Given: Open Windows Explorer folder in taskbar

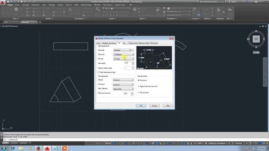Looking at the screenshot, I should pyautogui.click(x=21, y=148).
